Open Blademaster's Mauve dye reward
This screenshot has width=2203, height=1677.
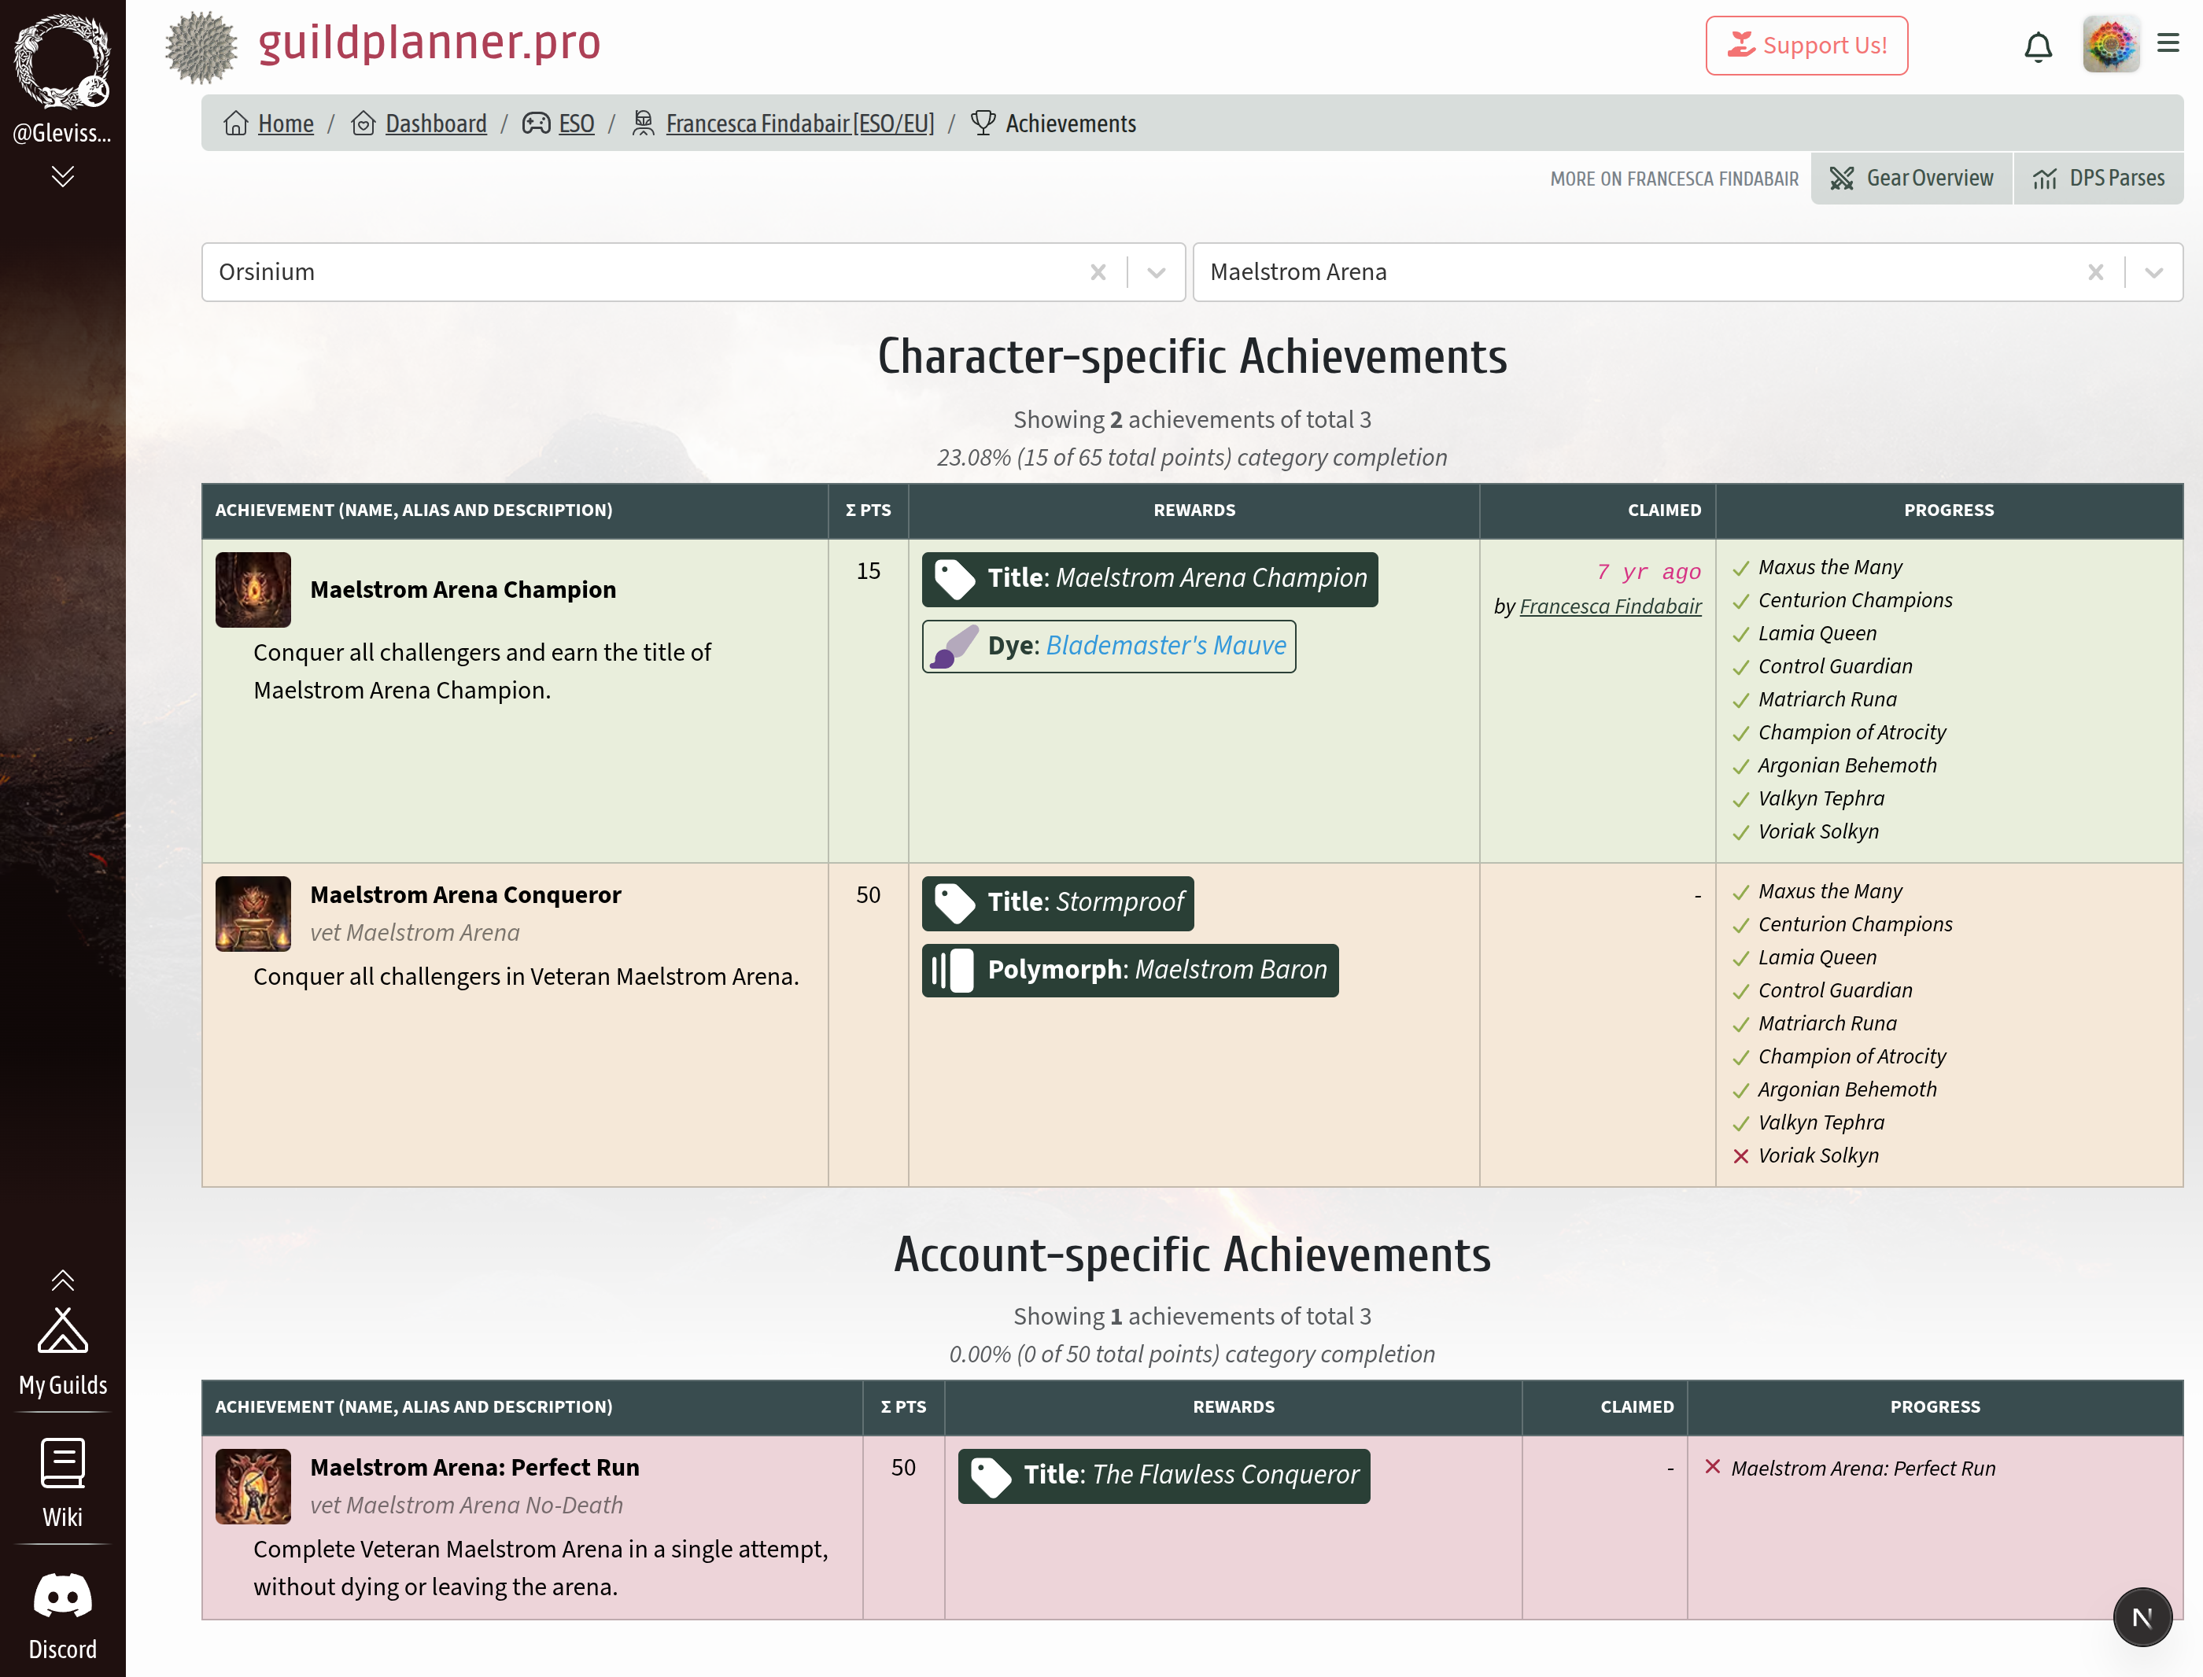(1165, 646)
